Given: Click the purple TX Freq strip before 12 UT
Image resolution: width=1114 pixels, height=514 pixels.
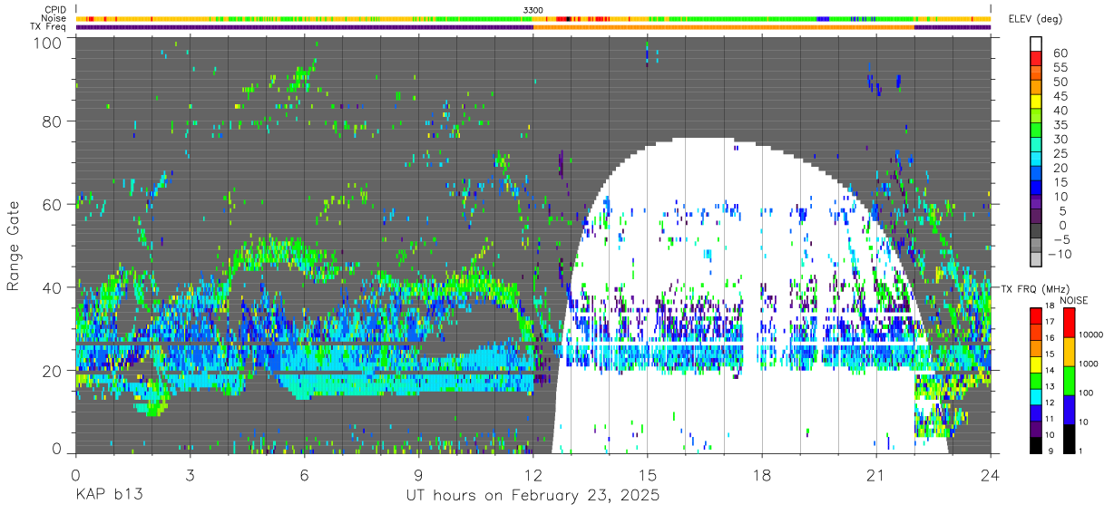Looking at the screenshot, I should [x=304, y=27].
